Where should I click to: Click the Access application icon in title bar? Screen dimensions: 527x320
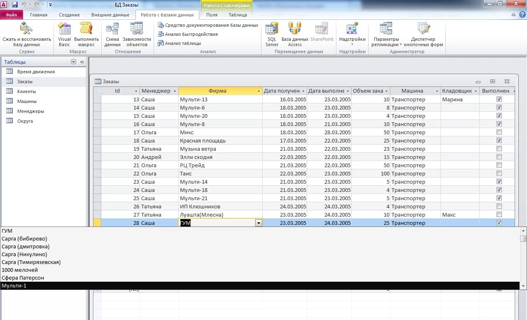pos(4,5)
